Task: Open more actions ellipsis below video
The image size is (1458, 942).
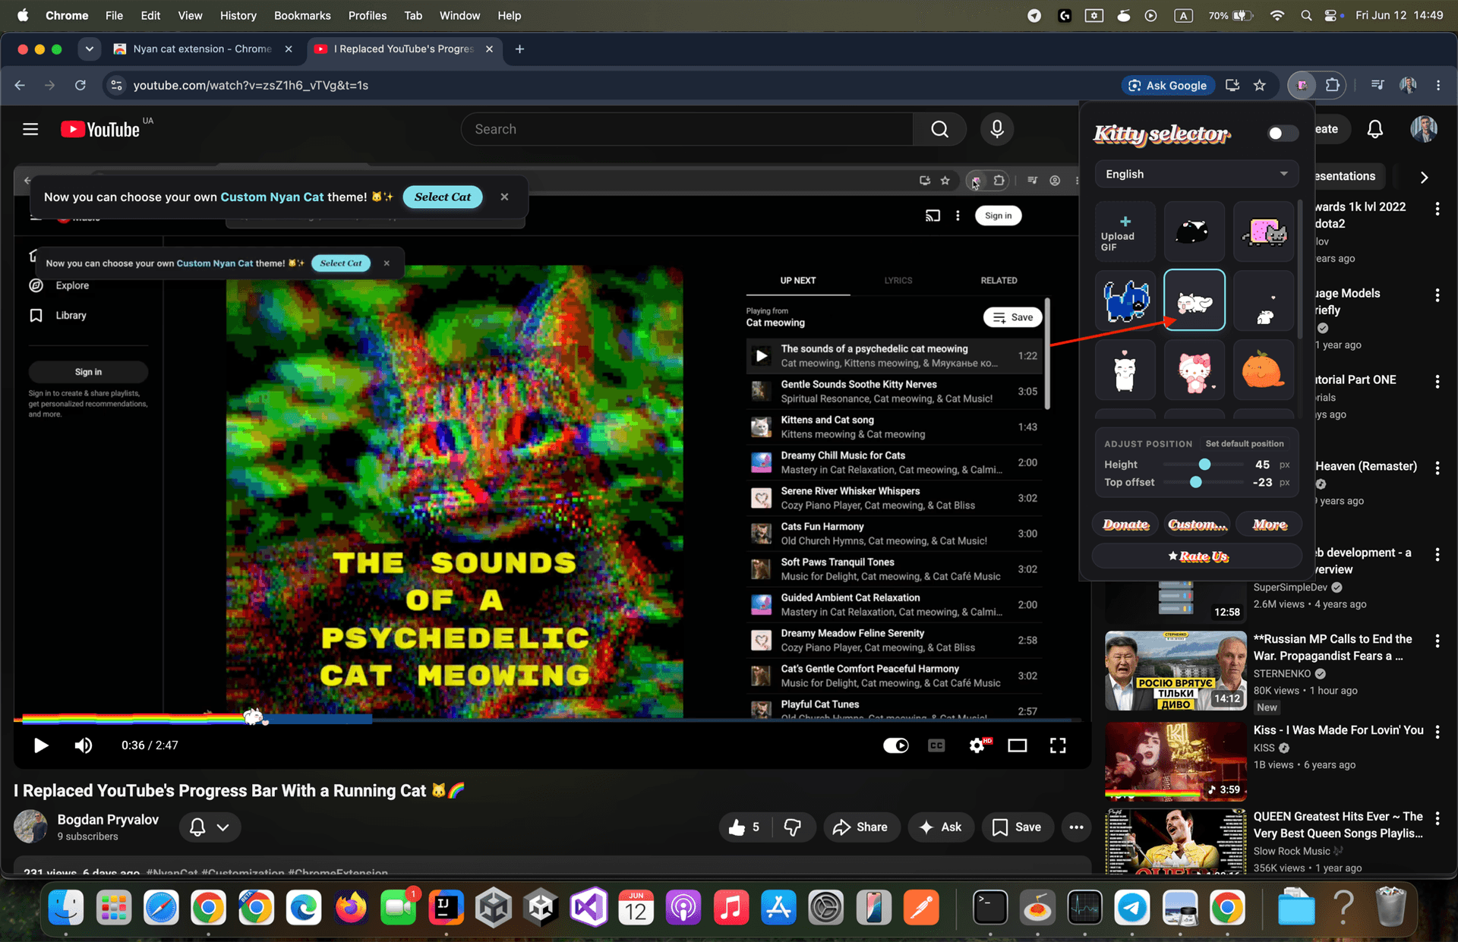Action: [1076, 827]
